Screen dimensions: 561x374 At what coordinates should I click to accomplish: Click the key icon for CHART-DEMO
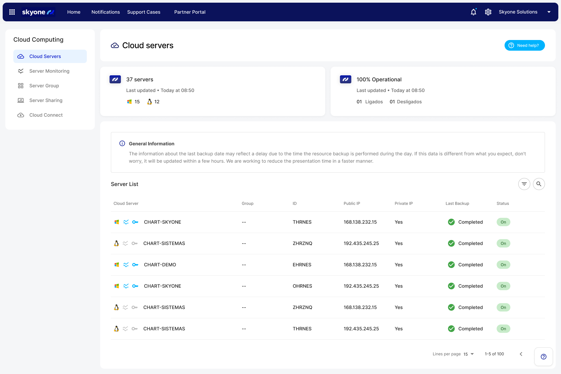pos(135,265)
